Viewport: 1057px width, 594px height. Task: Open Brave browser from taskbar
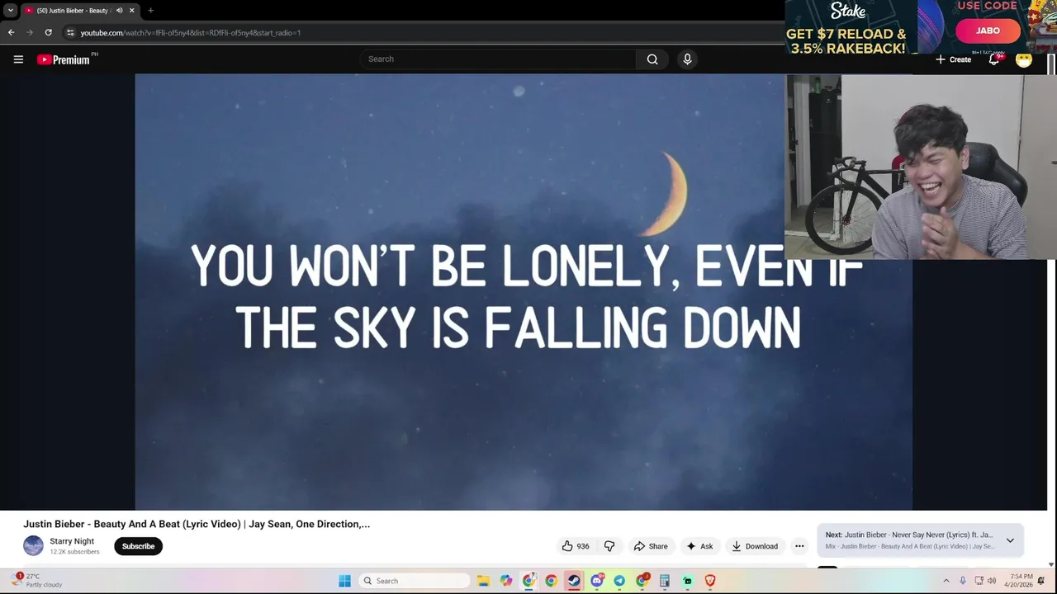click(x=709, y=581)
